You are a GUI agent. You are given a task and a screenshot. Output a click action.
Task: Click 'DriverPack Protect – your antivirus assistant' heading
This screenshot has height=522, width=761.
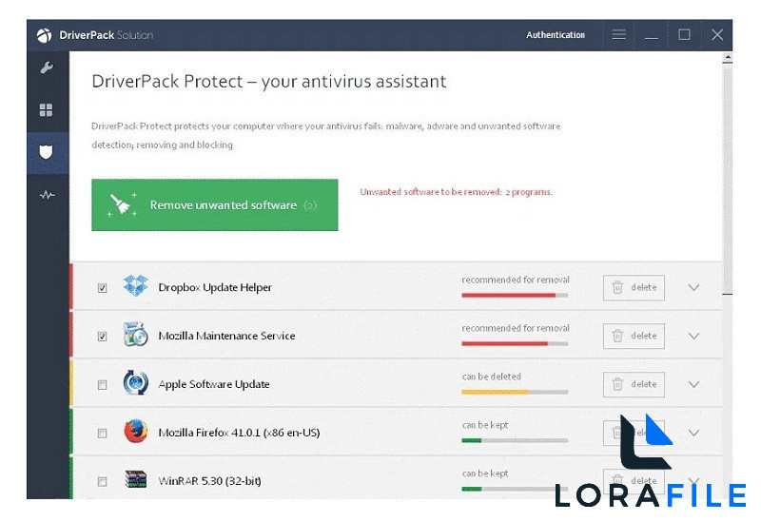(269, 82)
